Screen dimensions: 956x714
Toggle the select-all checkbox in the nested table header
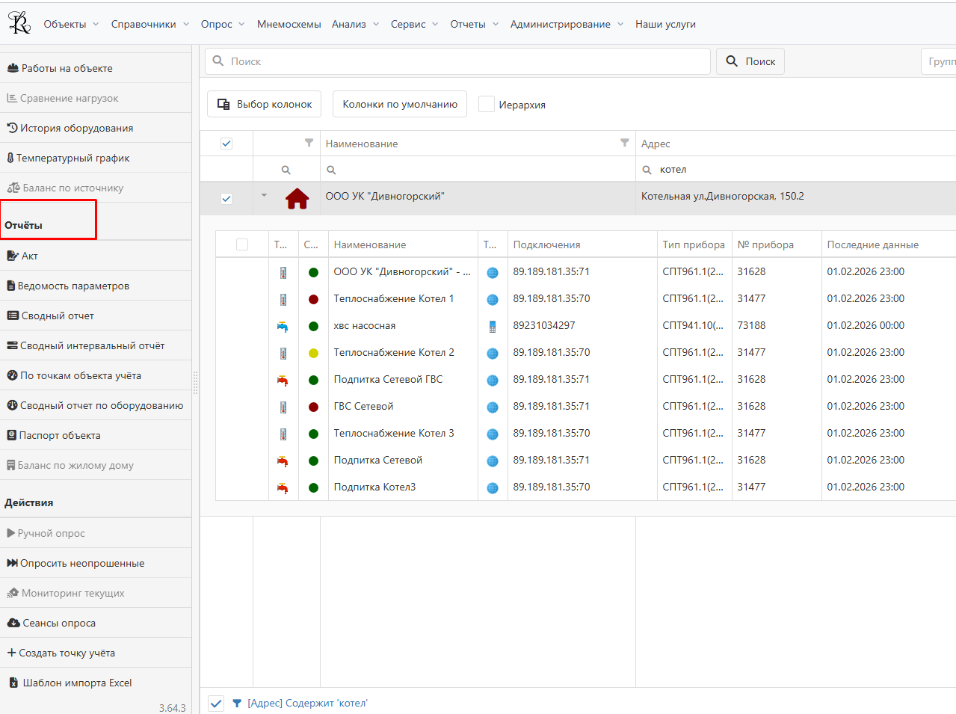click(x=242, y=244)
